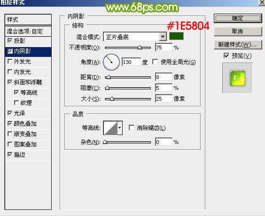Click the contour curve thumbnail

tap(110, 128)
